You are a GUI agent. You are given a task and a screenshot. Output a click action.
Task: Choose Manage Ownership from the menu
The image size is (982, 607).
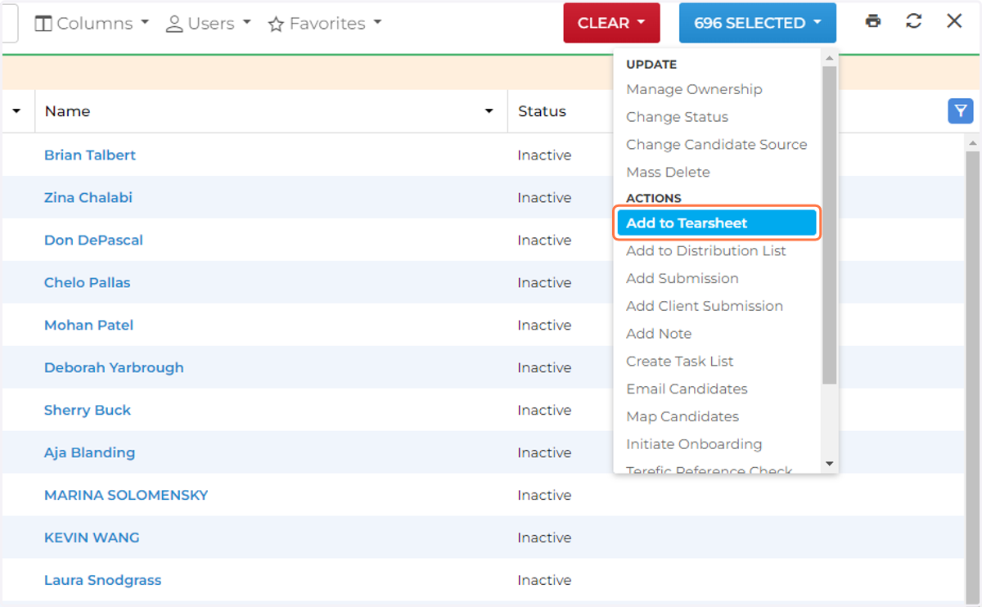(x=694, y=89)
